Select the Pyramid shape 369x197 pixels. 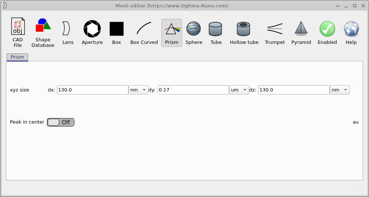[301, 32]
